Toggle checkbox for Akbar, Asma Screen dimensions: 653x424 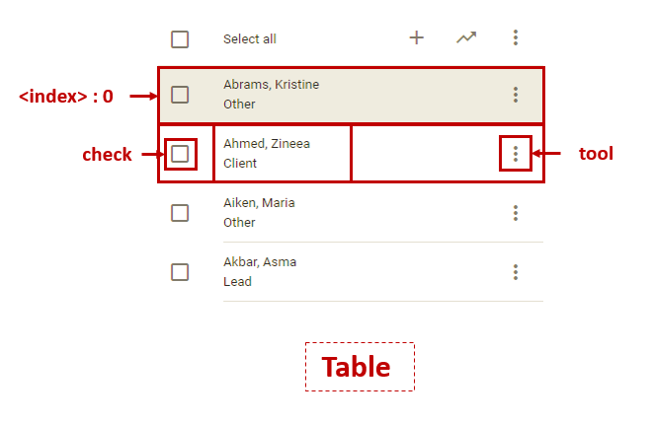(180, 272)
